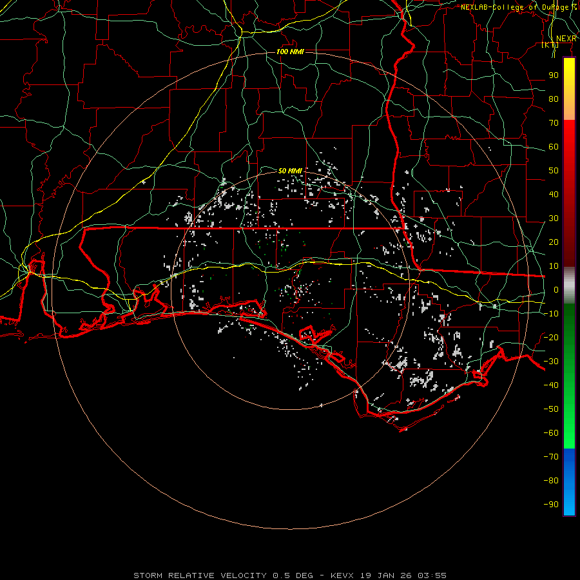This screenshot has height=580, width=580.
Task: Click the -50 knot scale label
Action: click(551, 409)
